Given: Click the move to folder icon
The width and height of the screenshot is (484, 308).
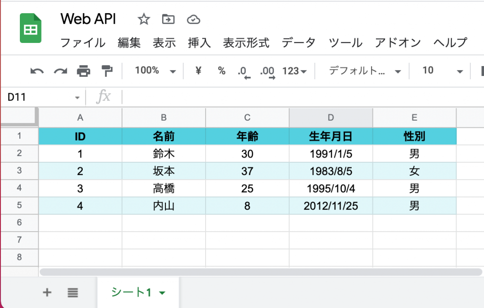Looking at the screenshot, I should [168, 19].
